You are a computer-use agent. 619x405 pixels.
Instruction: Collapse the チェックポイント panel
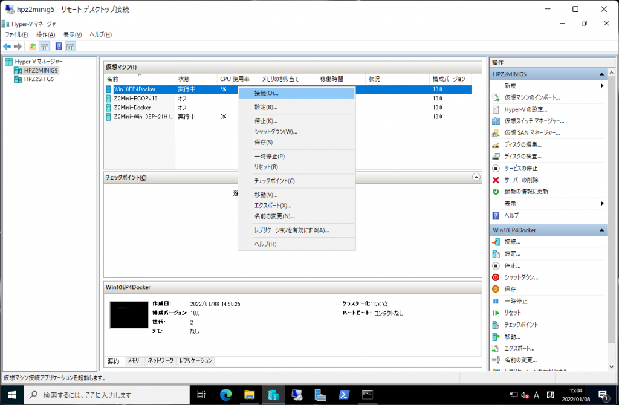(476, 177)
